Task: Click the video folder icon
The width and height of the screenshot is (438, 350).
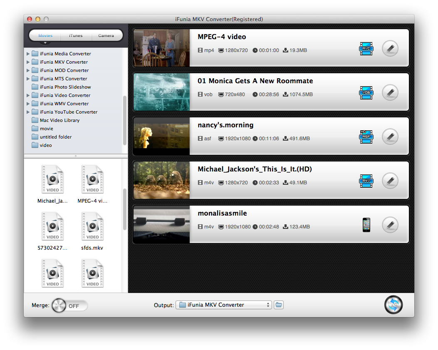Action: 35,145
